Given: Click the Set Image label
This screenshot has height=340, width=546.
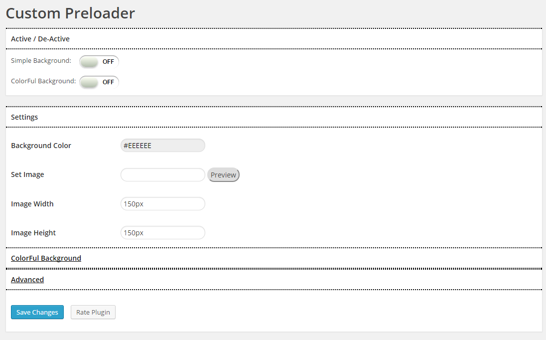Looking at the screenshot, I should pyautogui.click(x=27, y=174).
